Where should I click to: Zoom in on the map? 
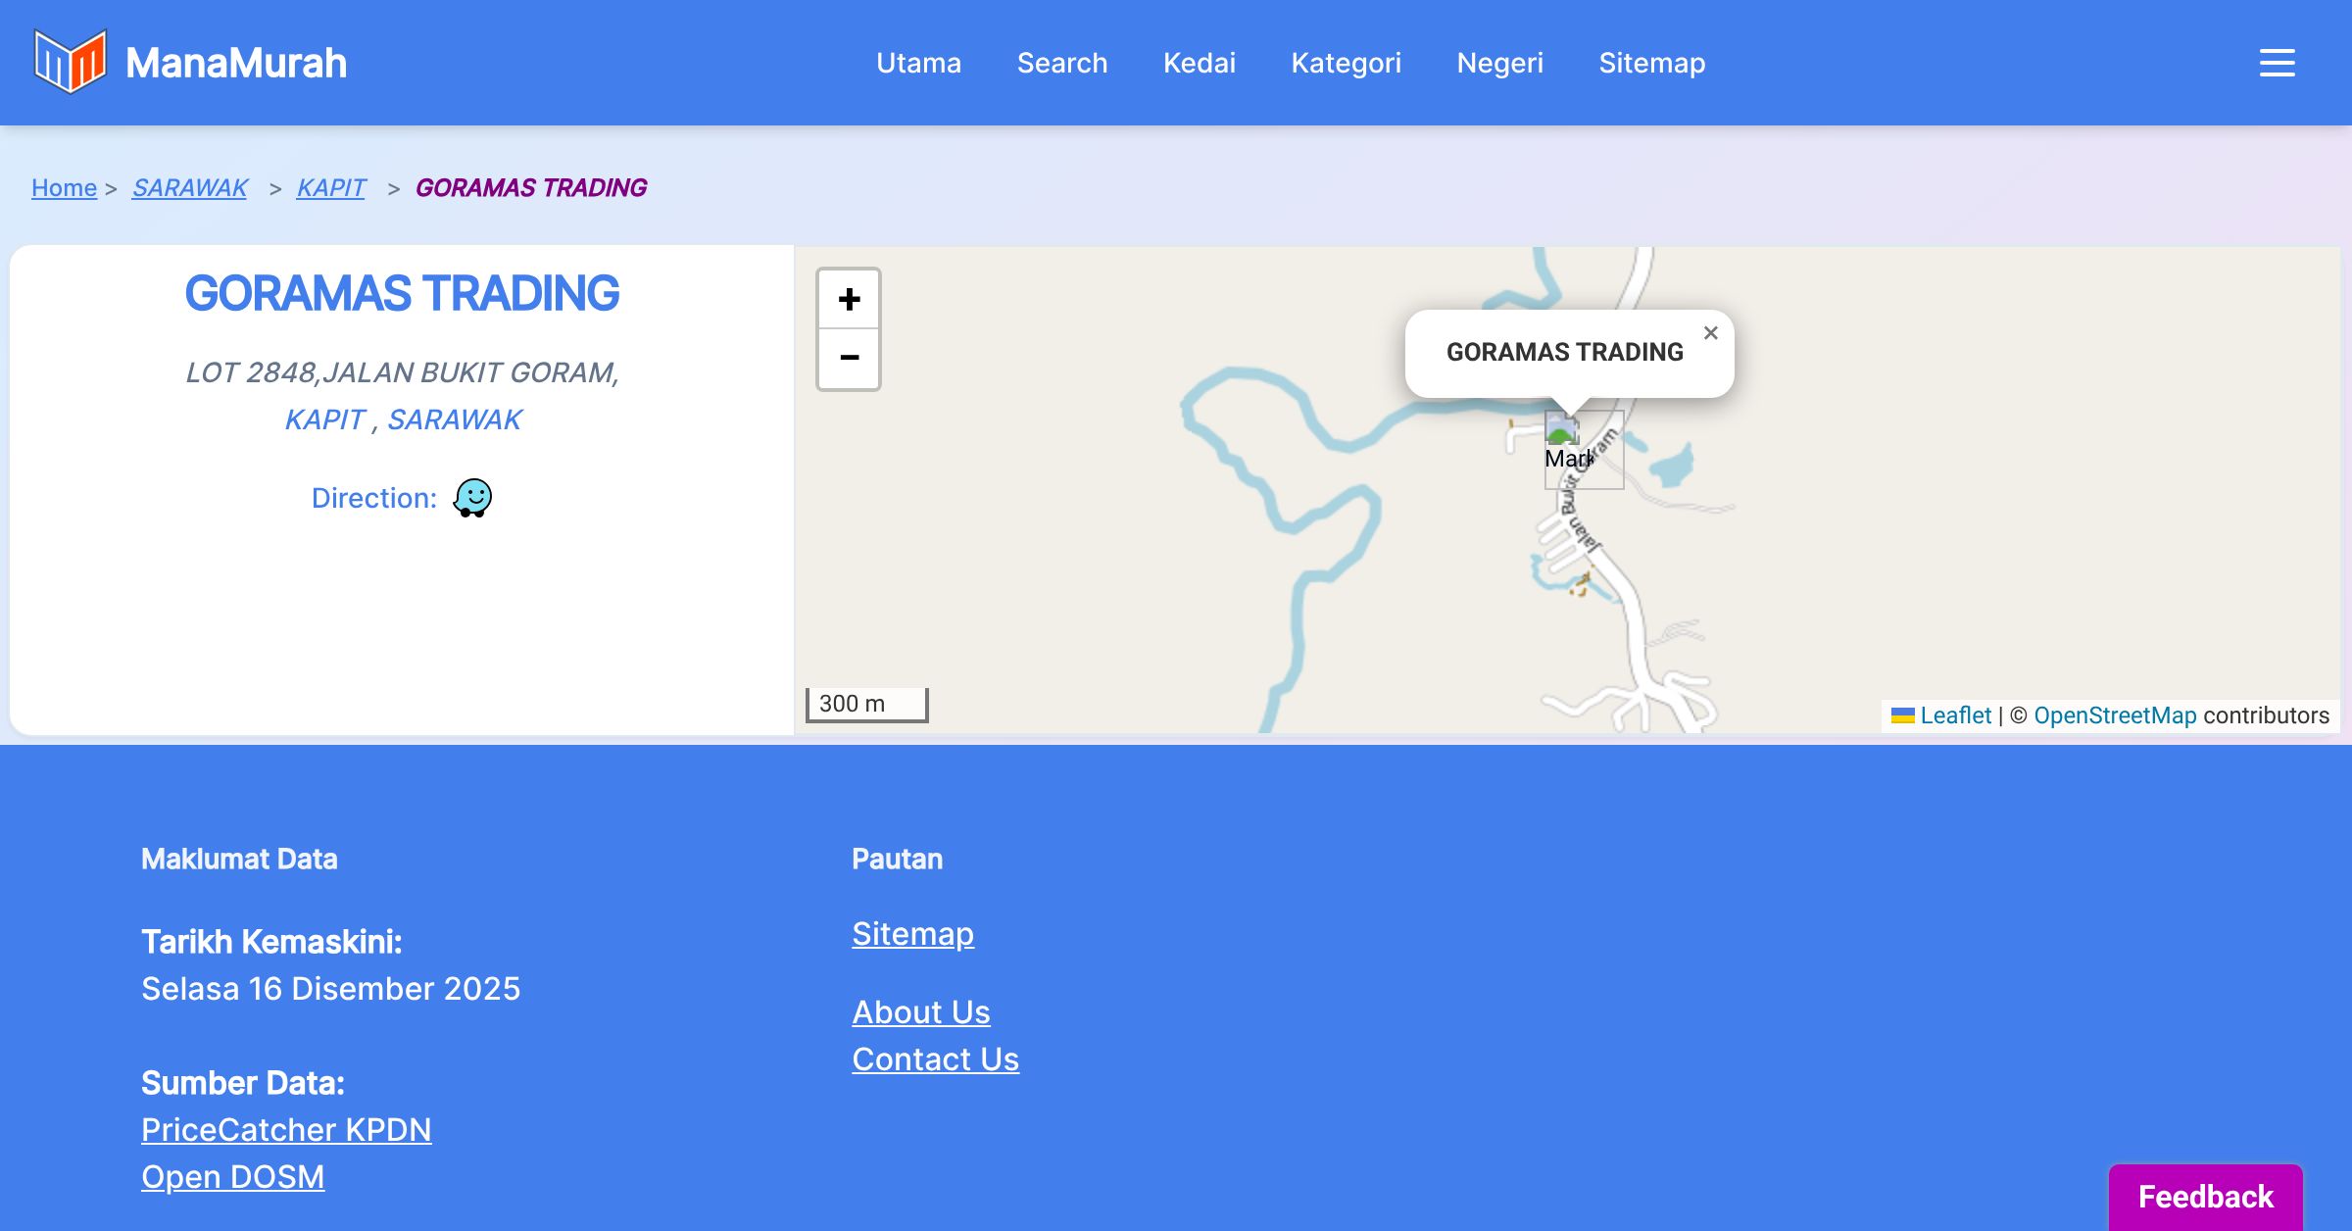(849, 299)
